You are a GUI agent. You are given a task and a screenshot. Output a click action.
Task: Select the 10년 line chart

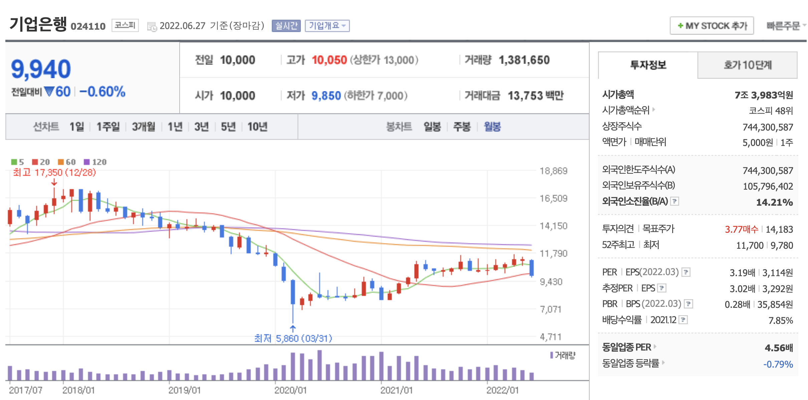coord(257,127)
